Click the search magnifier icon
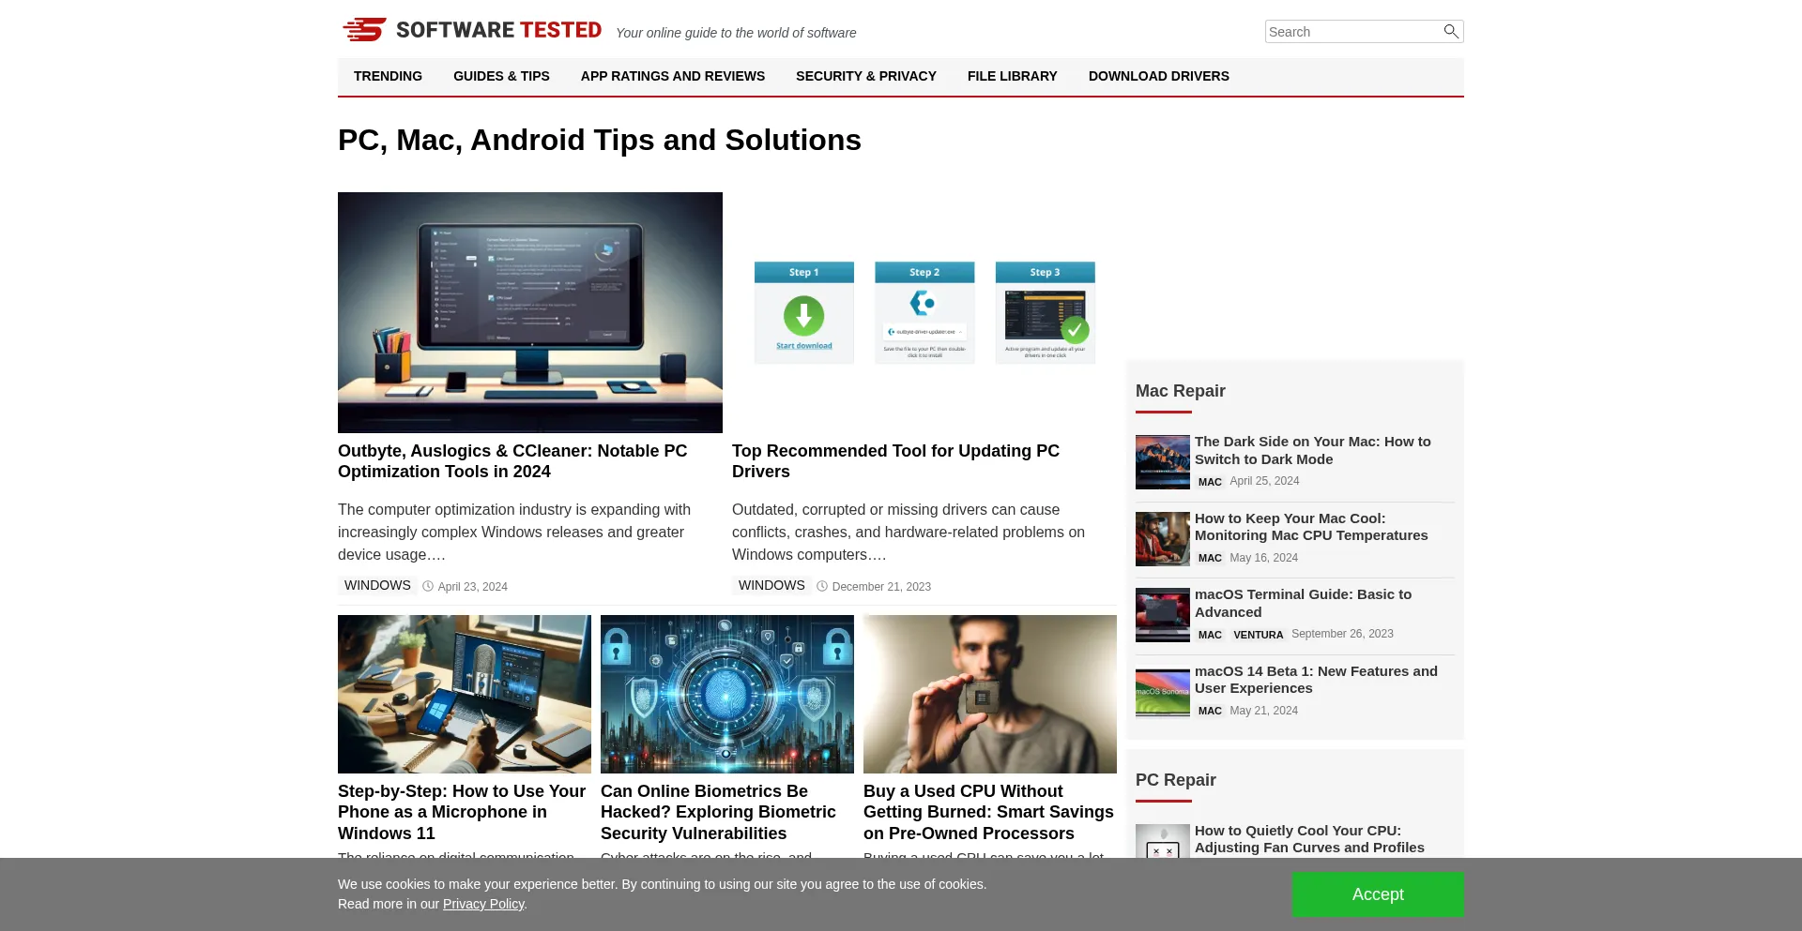This screenshot has height=931, width=1802. pos(1451,31)
